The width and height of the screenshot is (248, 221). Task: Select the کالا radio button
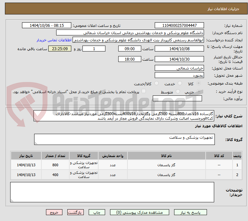[198, 83]
